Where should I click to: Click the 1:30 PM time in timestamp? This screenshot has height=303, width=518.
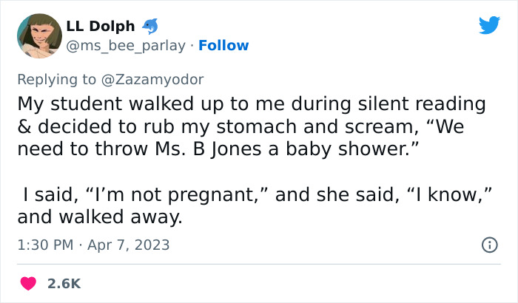click(45, 245)
